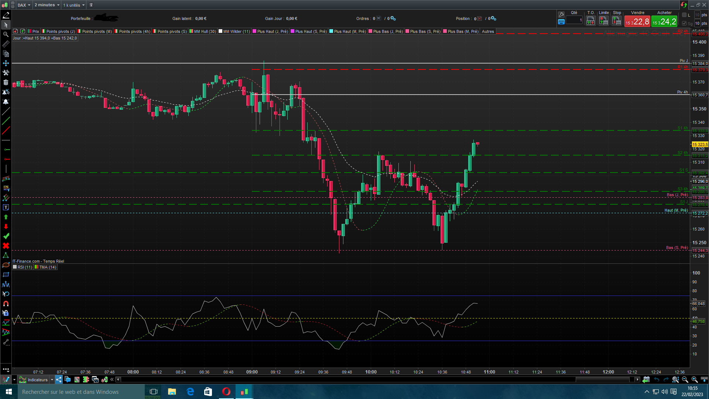Click the red X delete drawing tool
The image size is (709, 399).
(6, 246)
